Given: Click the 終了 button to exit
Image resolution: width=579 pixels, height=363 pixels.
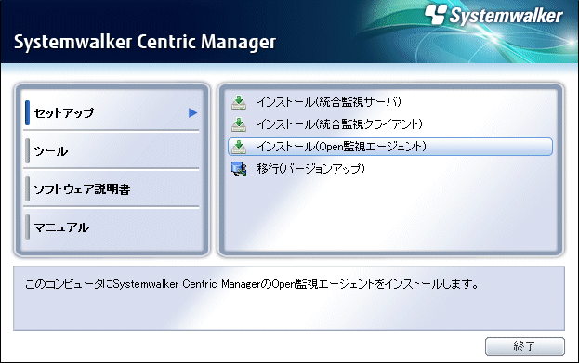Looking at the screenshot, I should point(525,346).
